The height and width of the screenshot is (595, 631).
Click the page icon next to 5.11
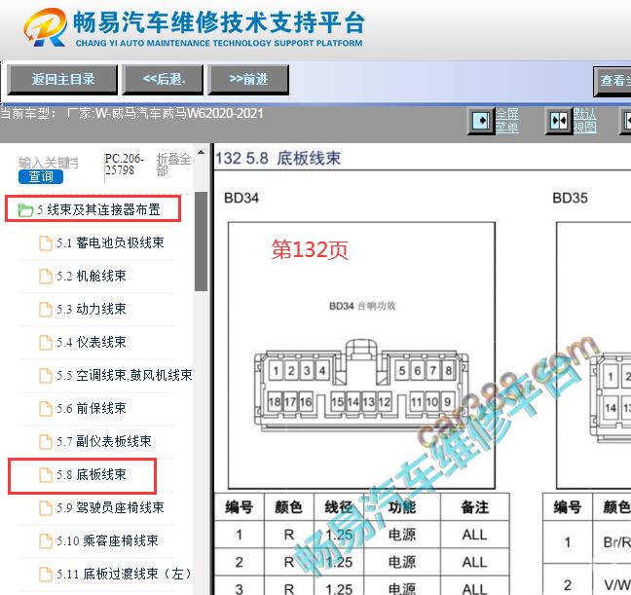pos(46,575)
